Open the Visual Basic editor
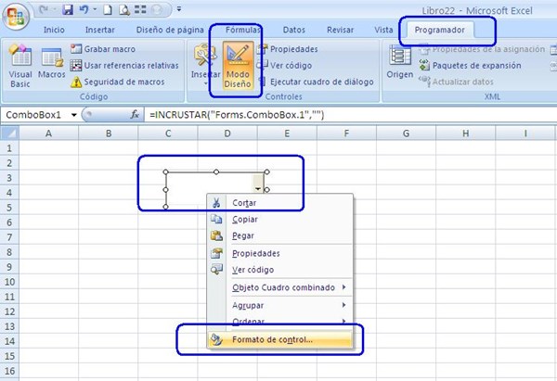The image size is (557, 381). point(20,66)
